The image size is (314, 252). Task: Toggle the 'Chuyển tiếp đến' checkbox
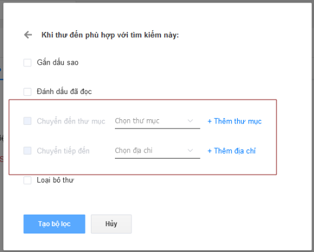(x=28, y=151)
